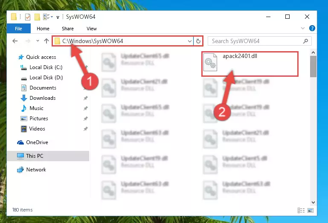Click the apack2401.dll gear file icon
This screenshot has width=328, height=223.
pyautogui.click(x=210, y=62)
